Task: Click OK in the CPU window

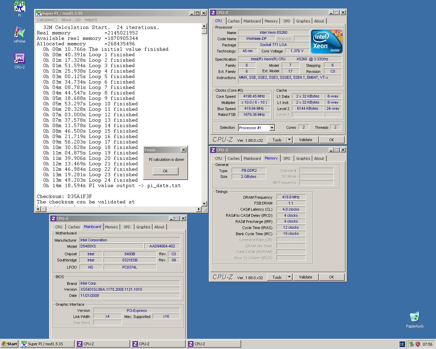Action: tap(331, 140)
